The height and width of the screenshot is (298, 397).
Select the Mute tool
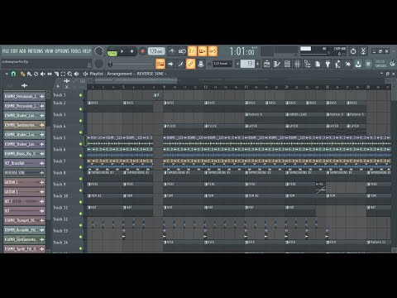click(x=43, y=74)
